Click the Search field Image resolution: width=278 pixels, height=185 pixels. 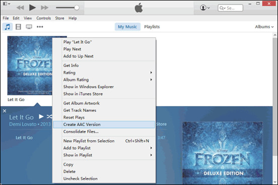click(x=230, y=8)
